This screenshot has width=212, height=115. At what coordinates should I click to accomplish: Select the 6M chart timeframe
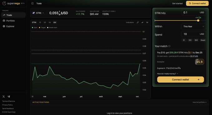point(55,22)
